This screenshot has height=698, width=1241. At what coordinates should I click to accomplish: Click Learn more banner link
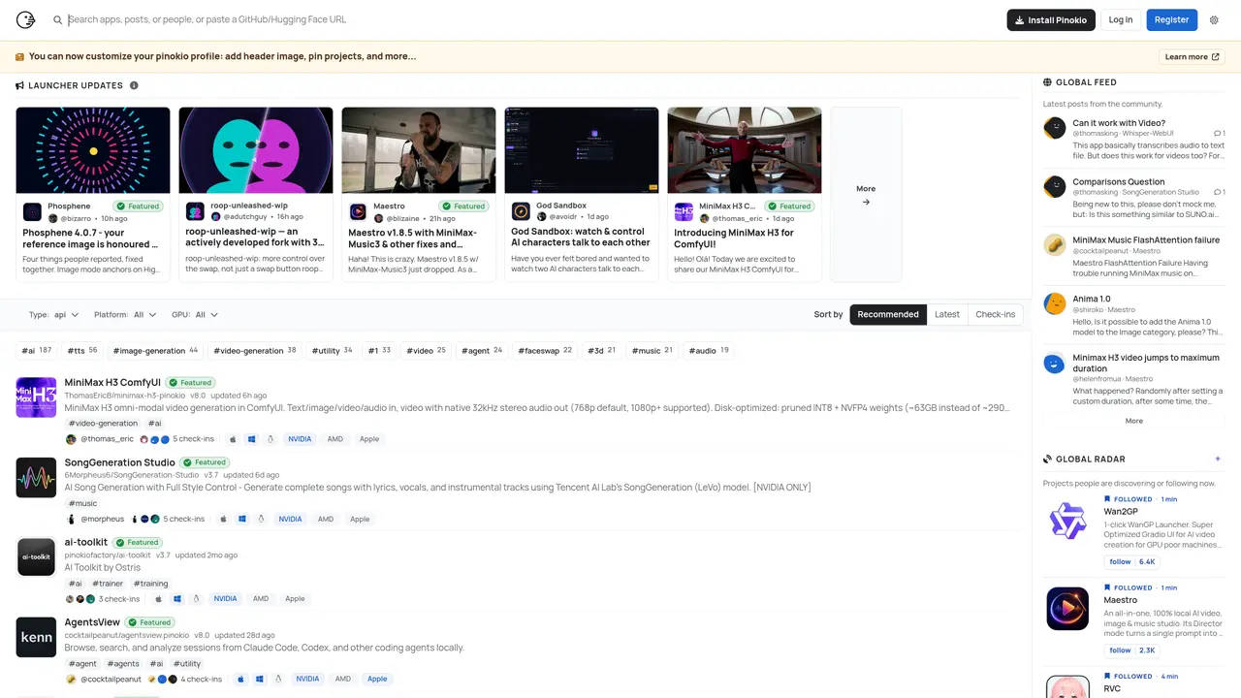[x=1193, y=56]
